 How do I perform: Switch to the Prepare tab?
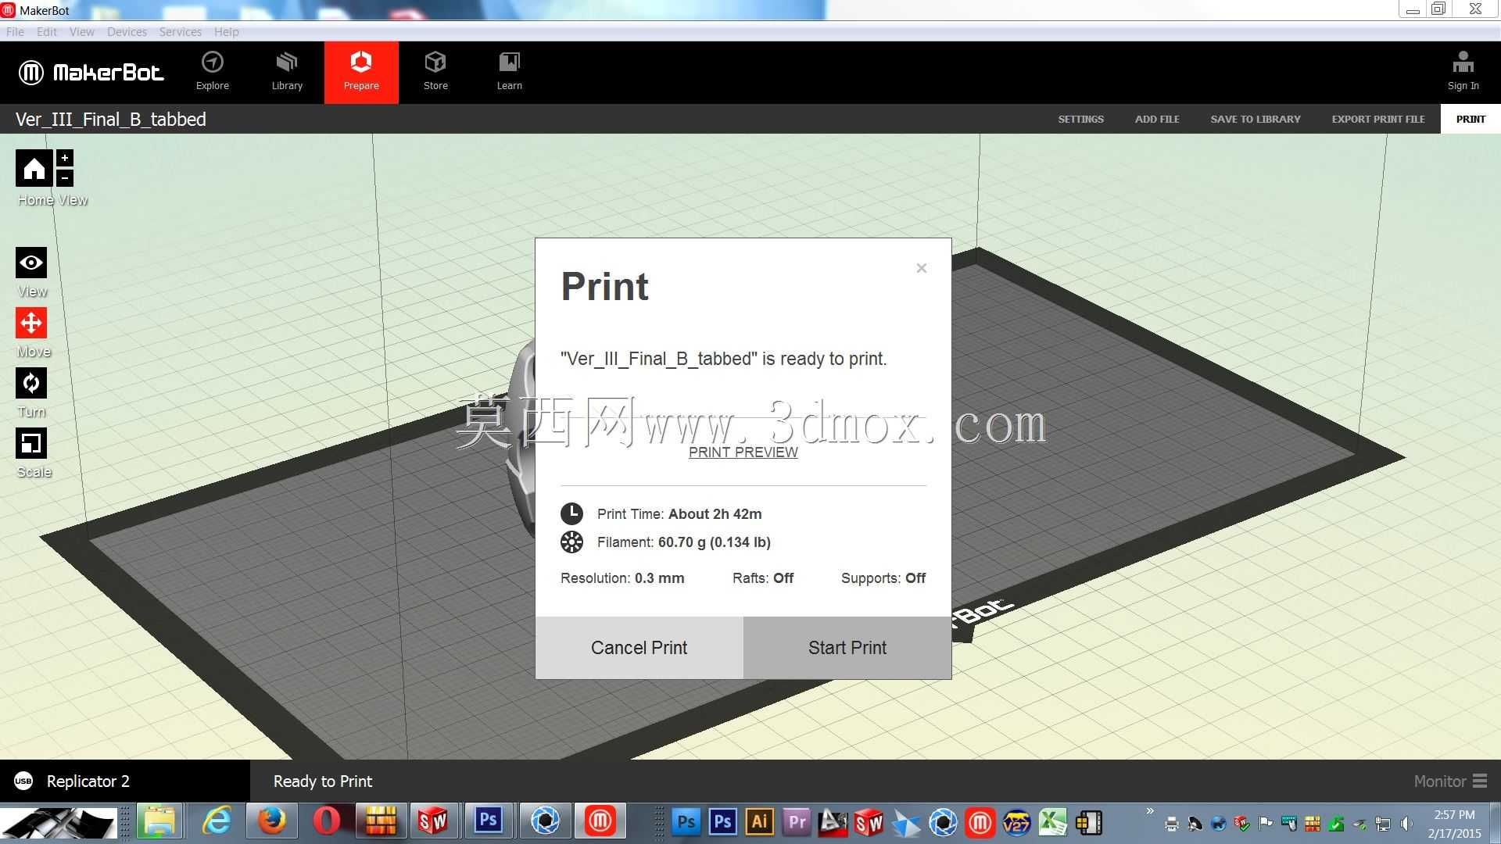pos(361,72)
